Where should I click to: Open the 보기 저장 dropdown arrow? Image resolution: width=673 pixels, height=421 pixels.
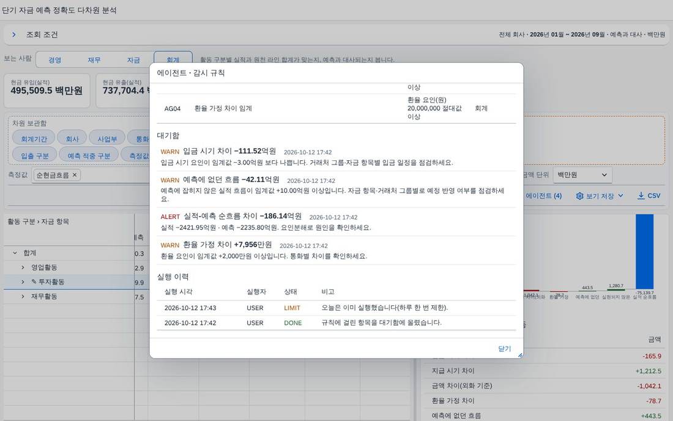pyautogui.click(x=620, y=196)
